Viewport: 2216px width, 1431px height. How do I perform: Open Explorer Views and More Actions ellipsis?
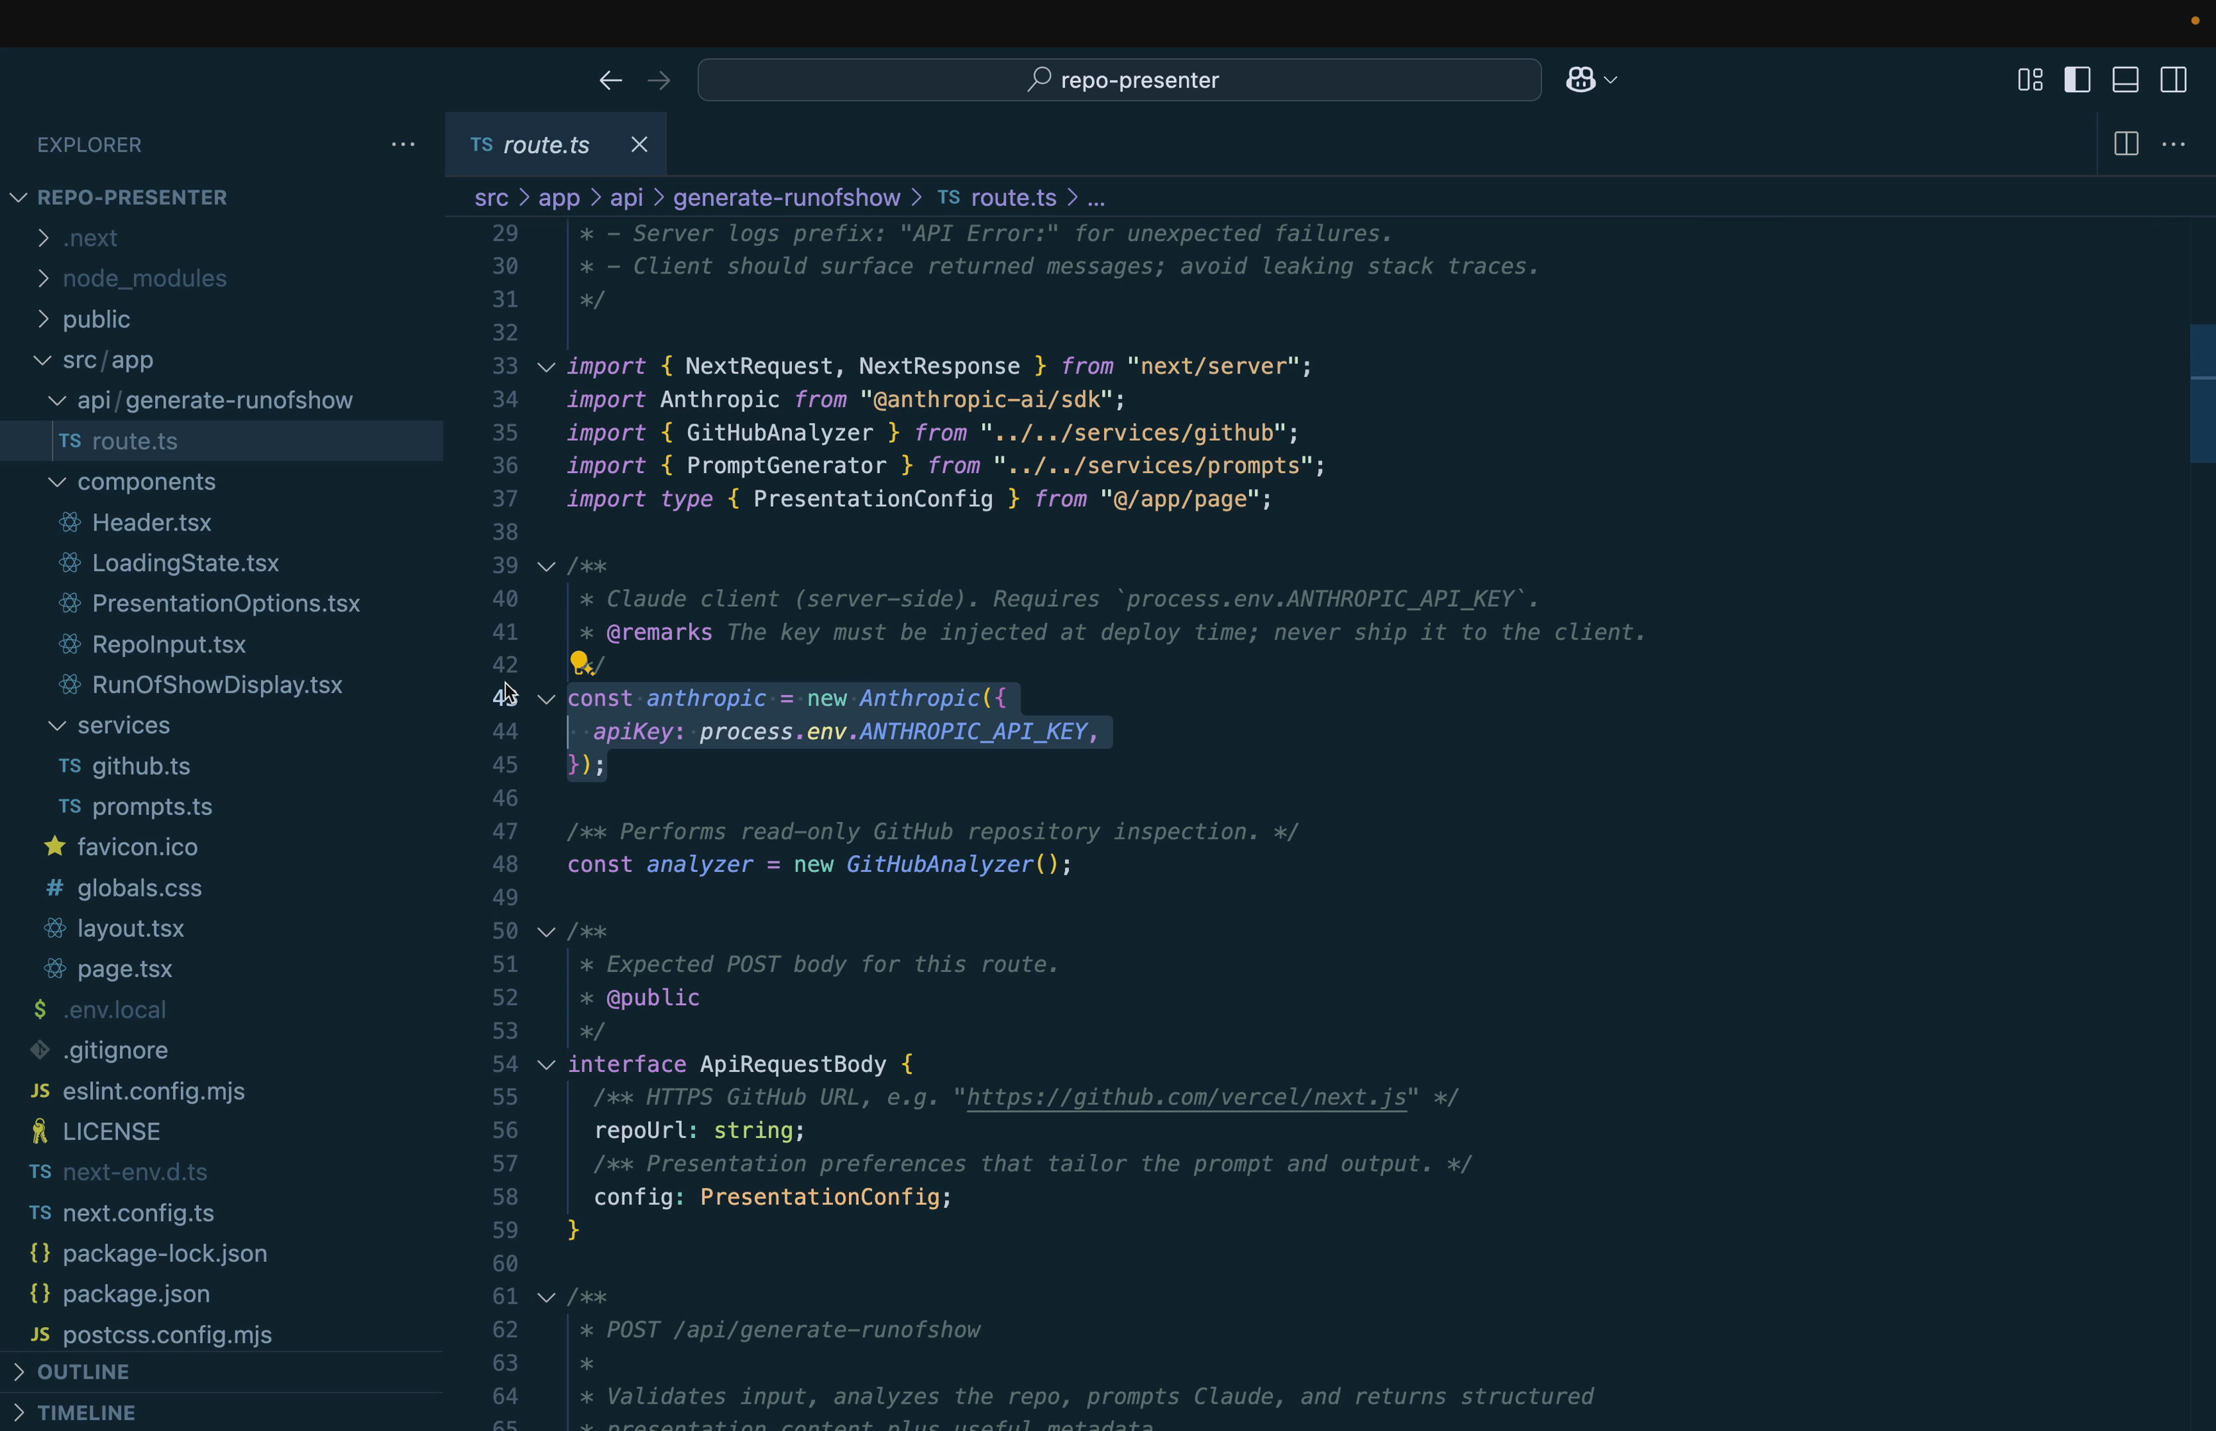(x=404, y=144)
